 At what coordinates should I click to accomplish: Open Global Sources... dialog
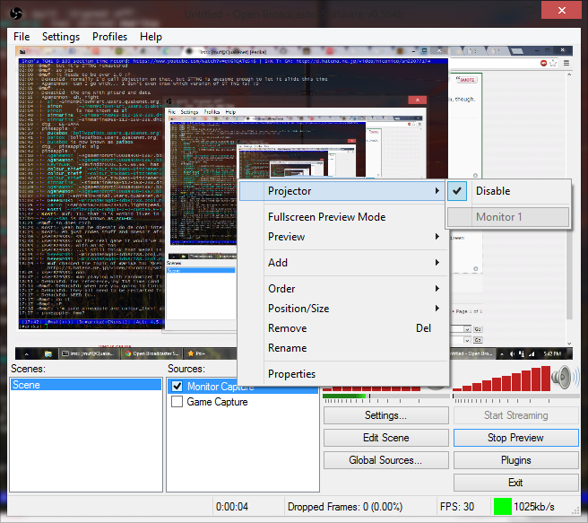tap(385, 460)
